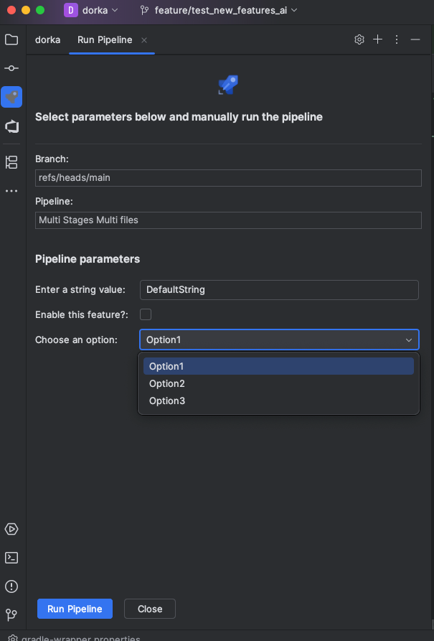Open panel settings gear icon
This screenshot has height=641, width=434.
click(x=359, y=39)
